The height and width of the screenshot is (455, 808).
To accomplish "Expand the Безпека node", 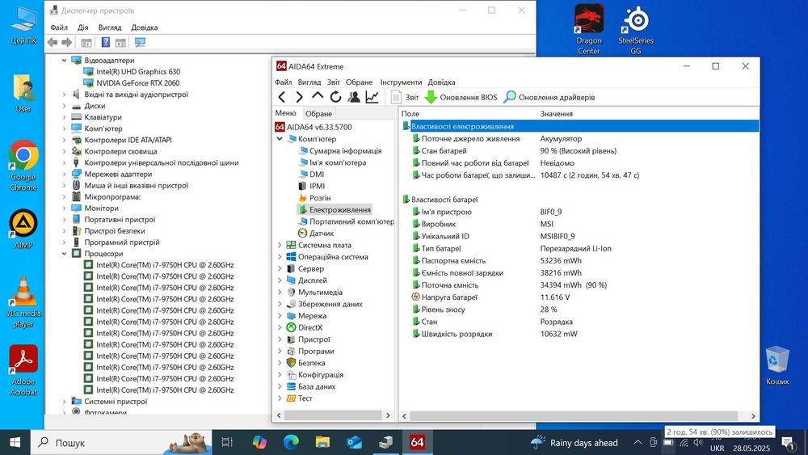I will (x=280, y=363).
